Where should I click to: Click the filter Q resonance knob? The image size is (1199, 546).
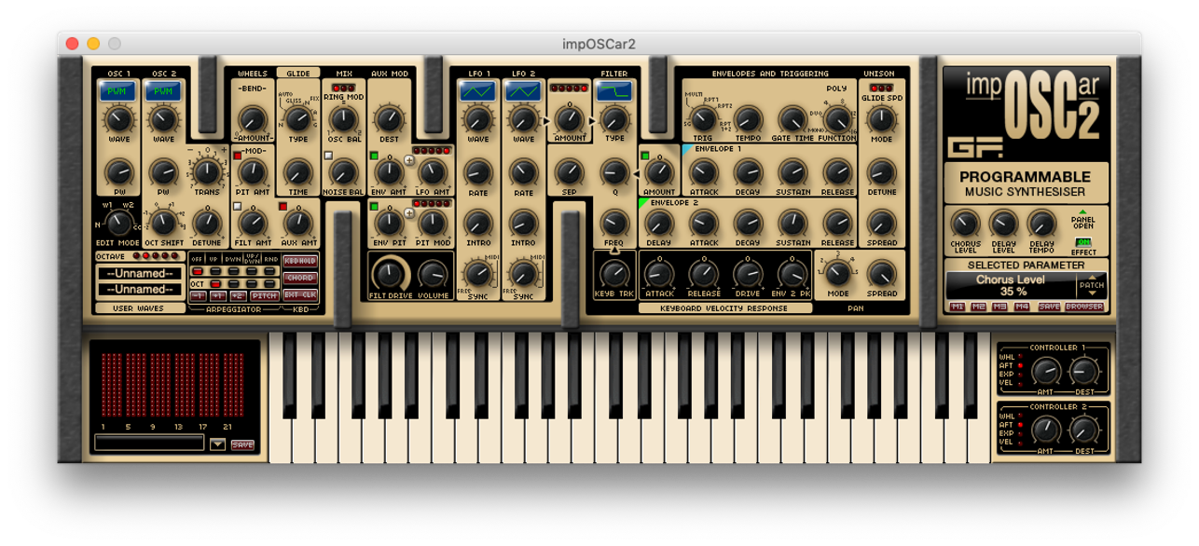pos(613,171)
